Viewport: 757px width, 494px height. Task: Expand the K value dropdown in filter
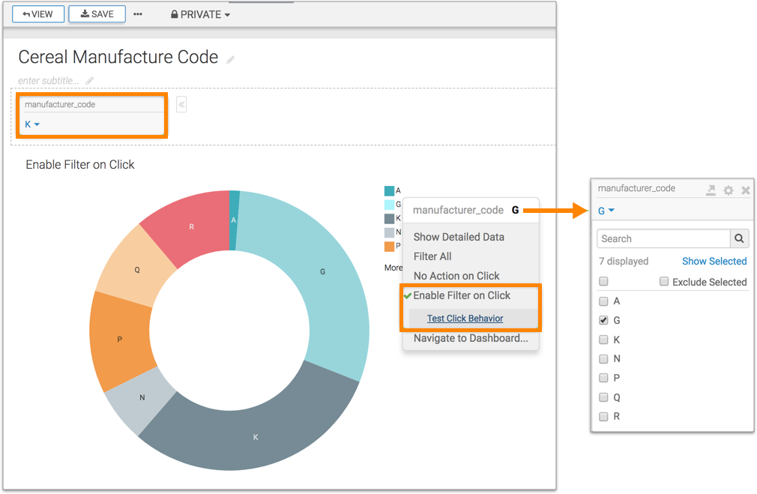[32, 124]
